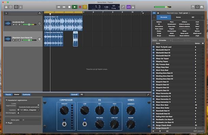Viewport: 208px width, 135px height.
Task: Open the Library button in toolbar
Action: coord(6,7)
